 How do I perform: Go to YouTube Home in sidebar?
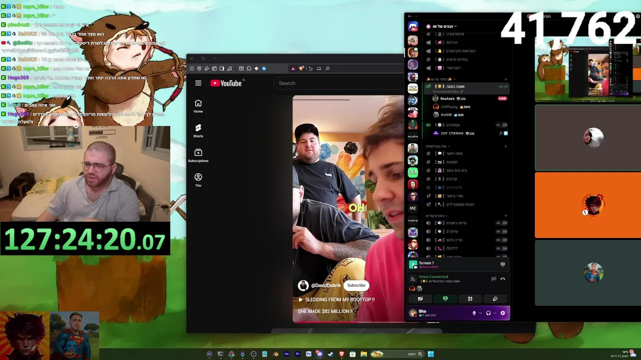pyautogui.click(x=198, y=105)
